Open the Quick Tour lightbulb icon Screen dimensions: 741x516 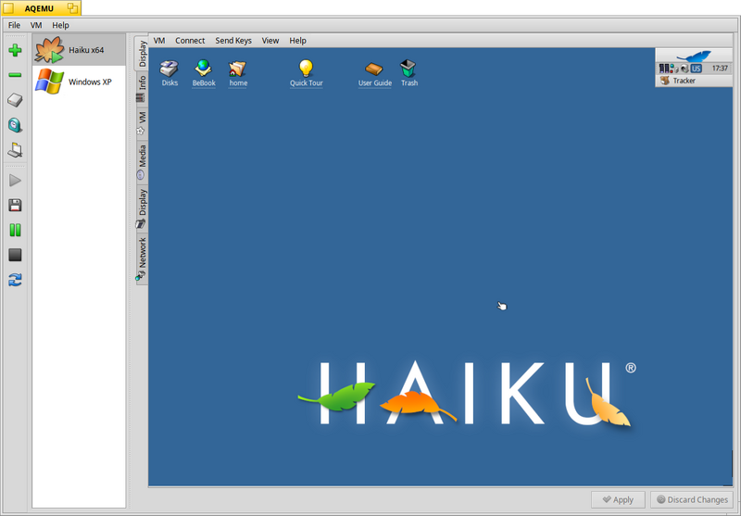coord(307,73)
